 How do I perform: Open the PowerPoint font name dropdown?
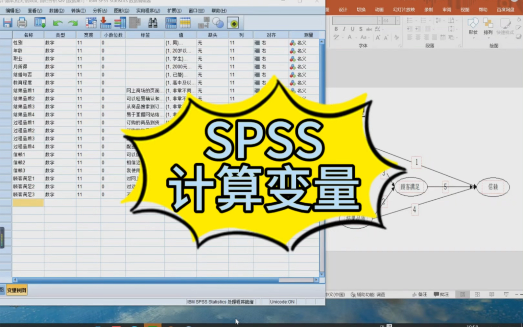(379, 20)
